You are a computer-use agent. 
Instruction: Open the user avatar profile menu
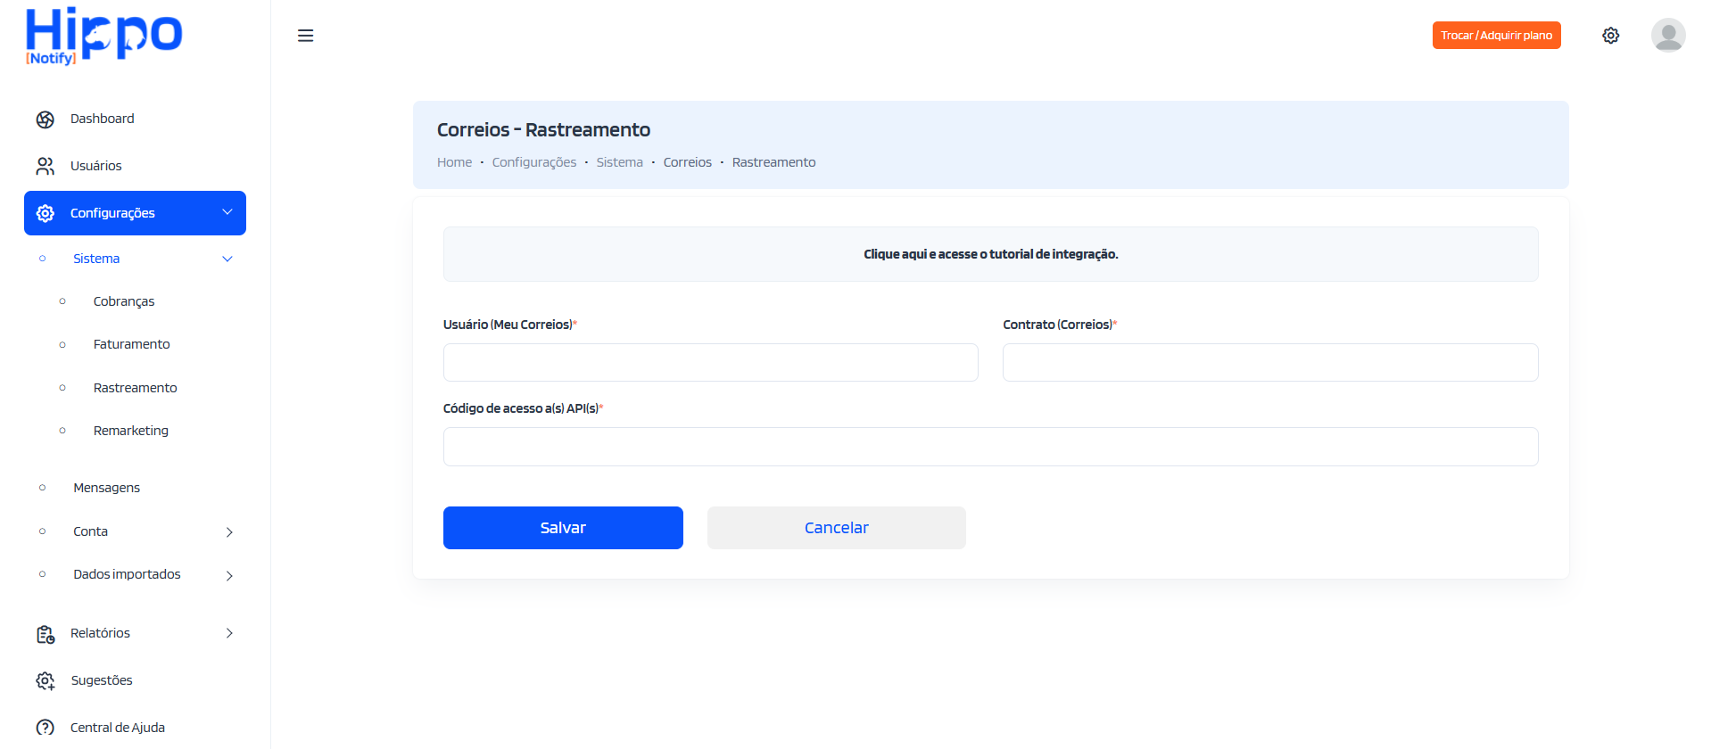1667,36
